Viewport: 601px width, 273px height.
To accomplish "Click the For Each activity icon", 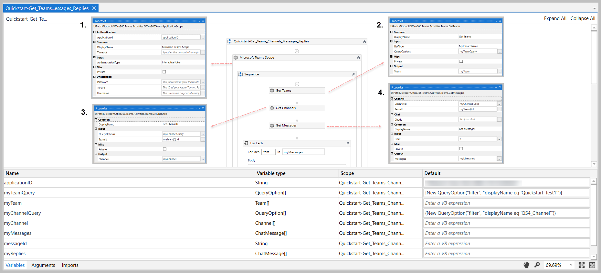I will coord(247,143).
